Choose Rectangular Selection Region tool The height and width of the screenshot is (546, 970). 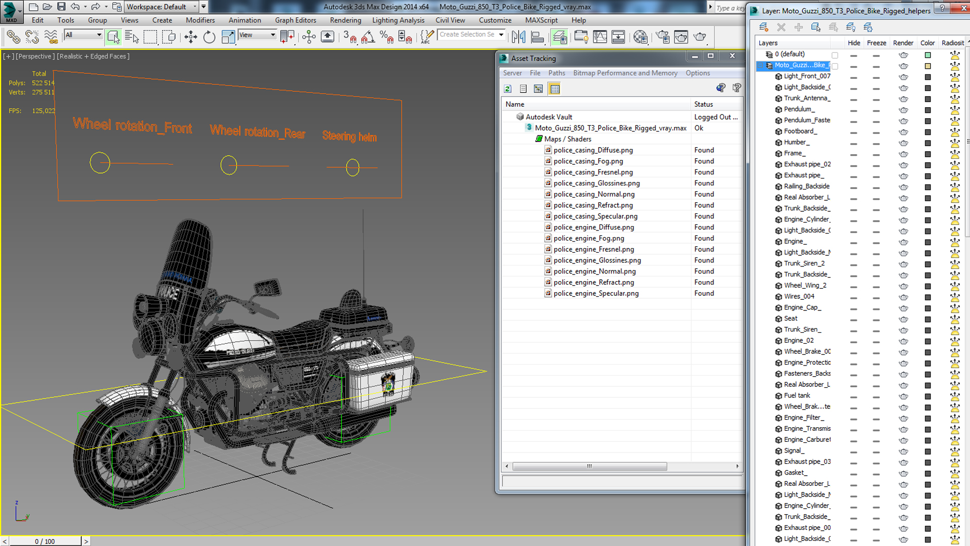pyautogui.click(x=150, y=37)
